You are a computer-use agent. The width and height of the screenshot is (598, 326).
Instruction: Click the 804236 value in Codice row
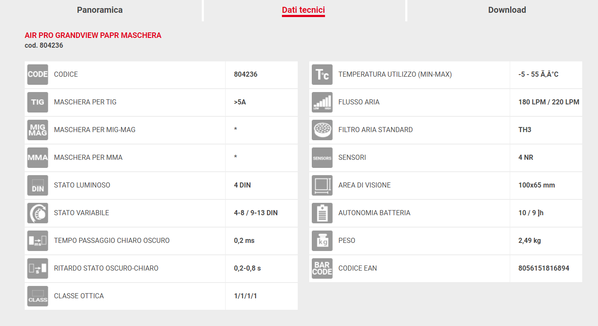tap(246, 75)
